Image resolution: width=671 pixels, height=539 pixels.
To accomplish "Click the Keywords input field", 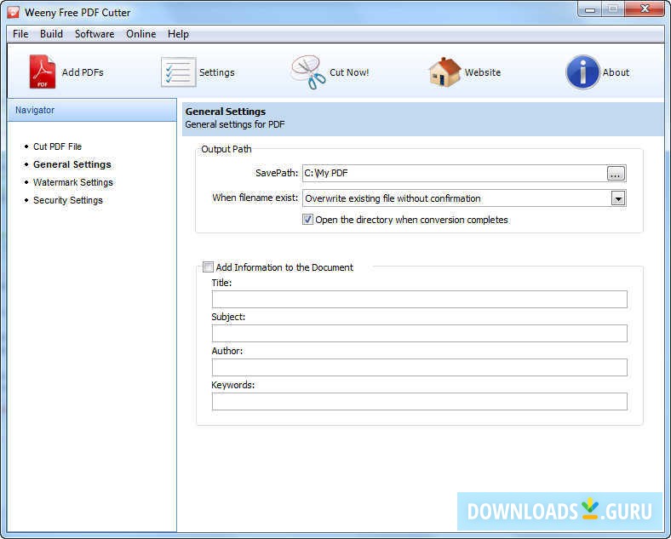I will 419,401.
